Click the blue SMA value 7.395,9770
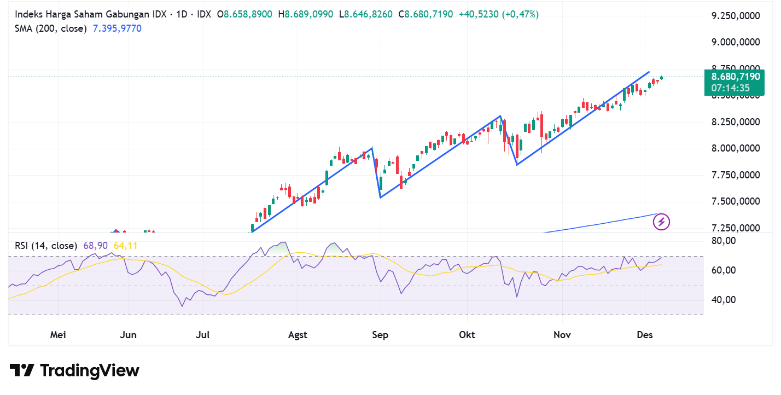This screenshot has height=395, width=781. (117, 28)
